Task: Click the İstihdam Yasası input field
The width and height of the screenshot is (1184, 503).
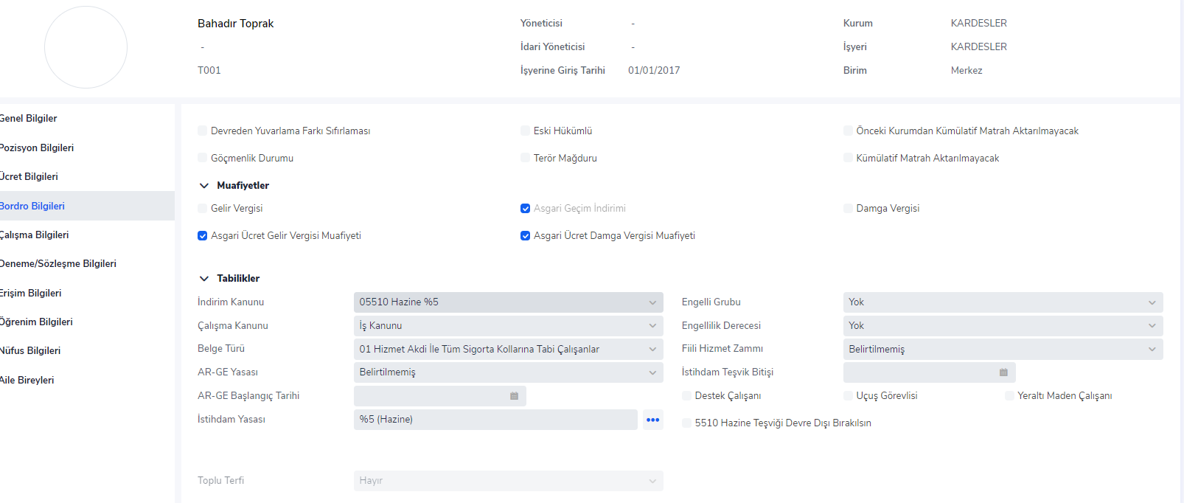Action: pyautogui.click(x=495, y=420)
